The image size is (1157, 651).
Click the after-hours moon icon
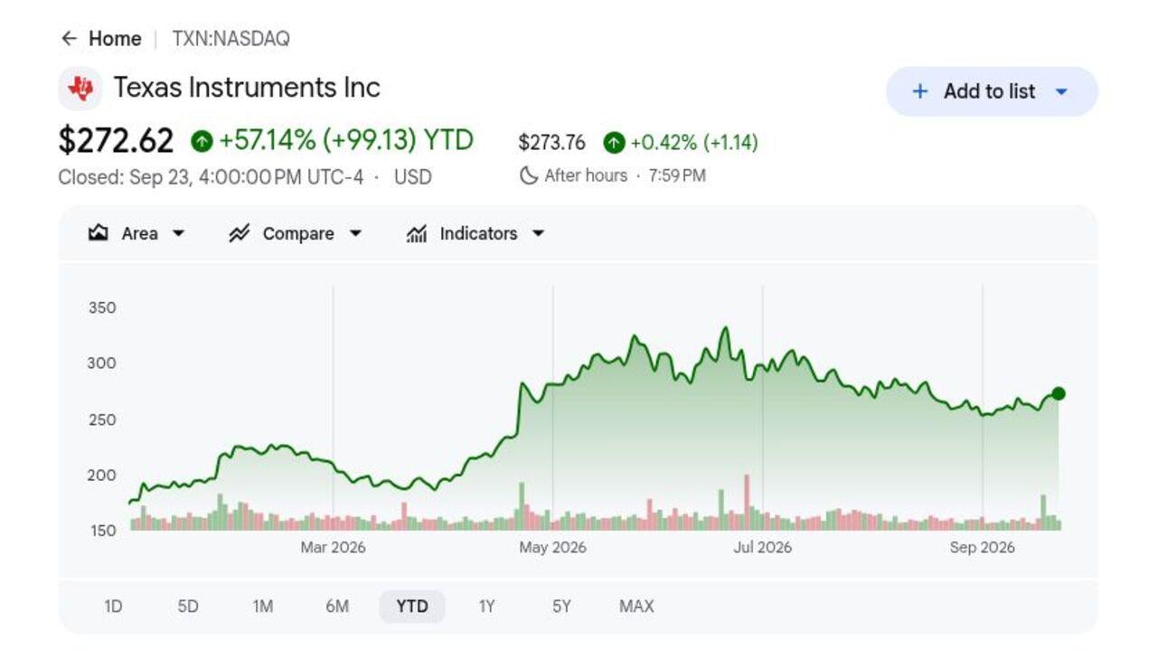[529, 175]
